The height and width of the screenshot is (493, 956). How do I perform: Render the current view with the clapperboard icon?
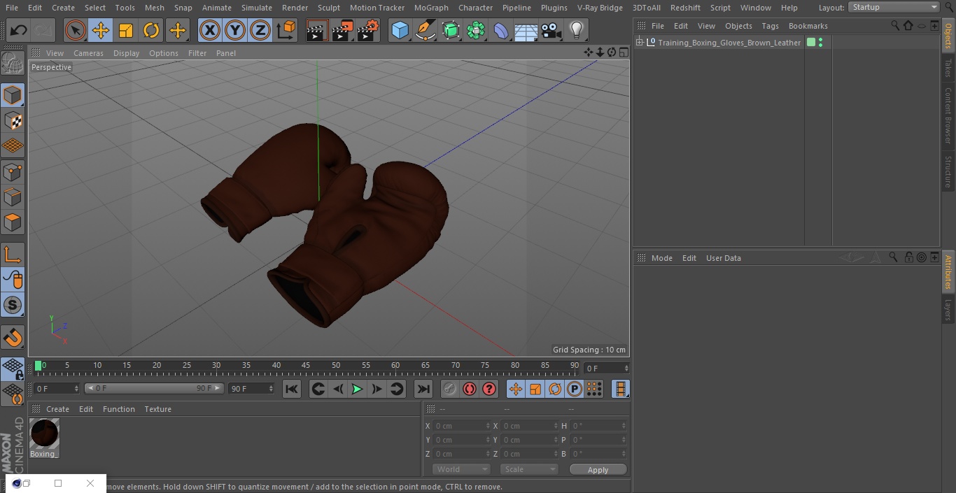click(317, 30)
